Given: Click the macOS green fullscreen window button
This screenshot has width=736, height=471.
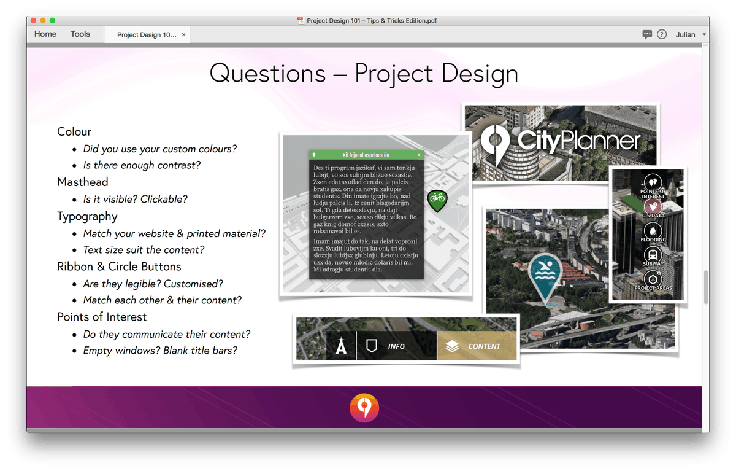Looking at the screenshot, I should [53, 20].
